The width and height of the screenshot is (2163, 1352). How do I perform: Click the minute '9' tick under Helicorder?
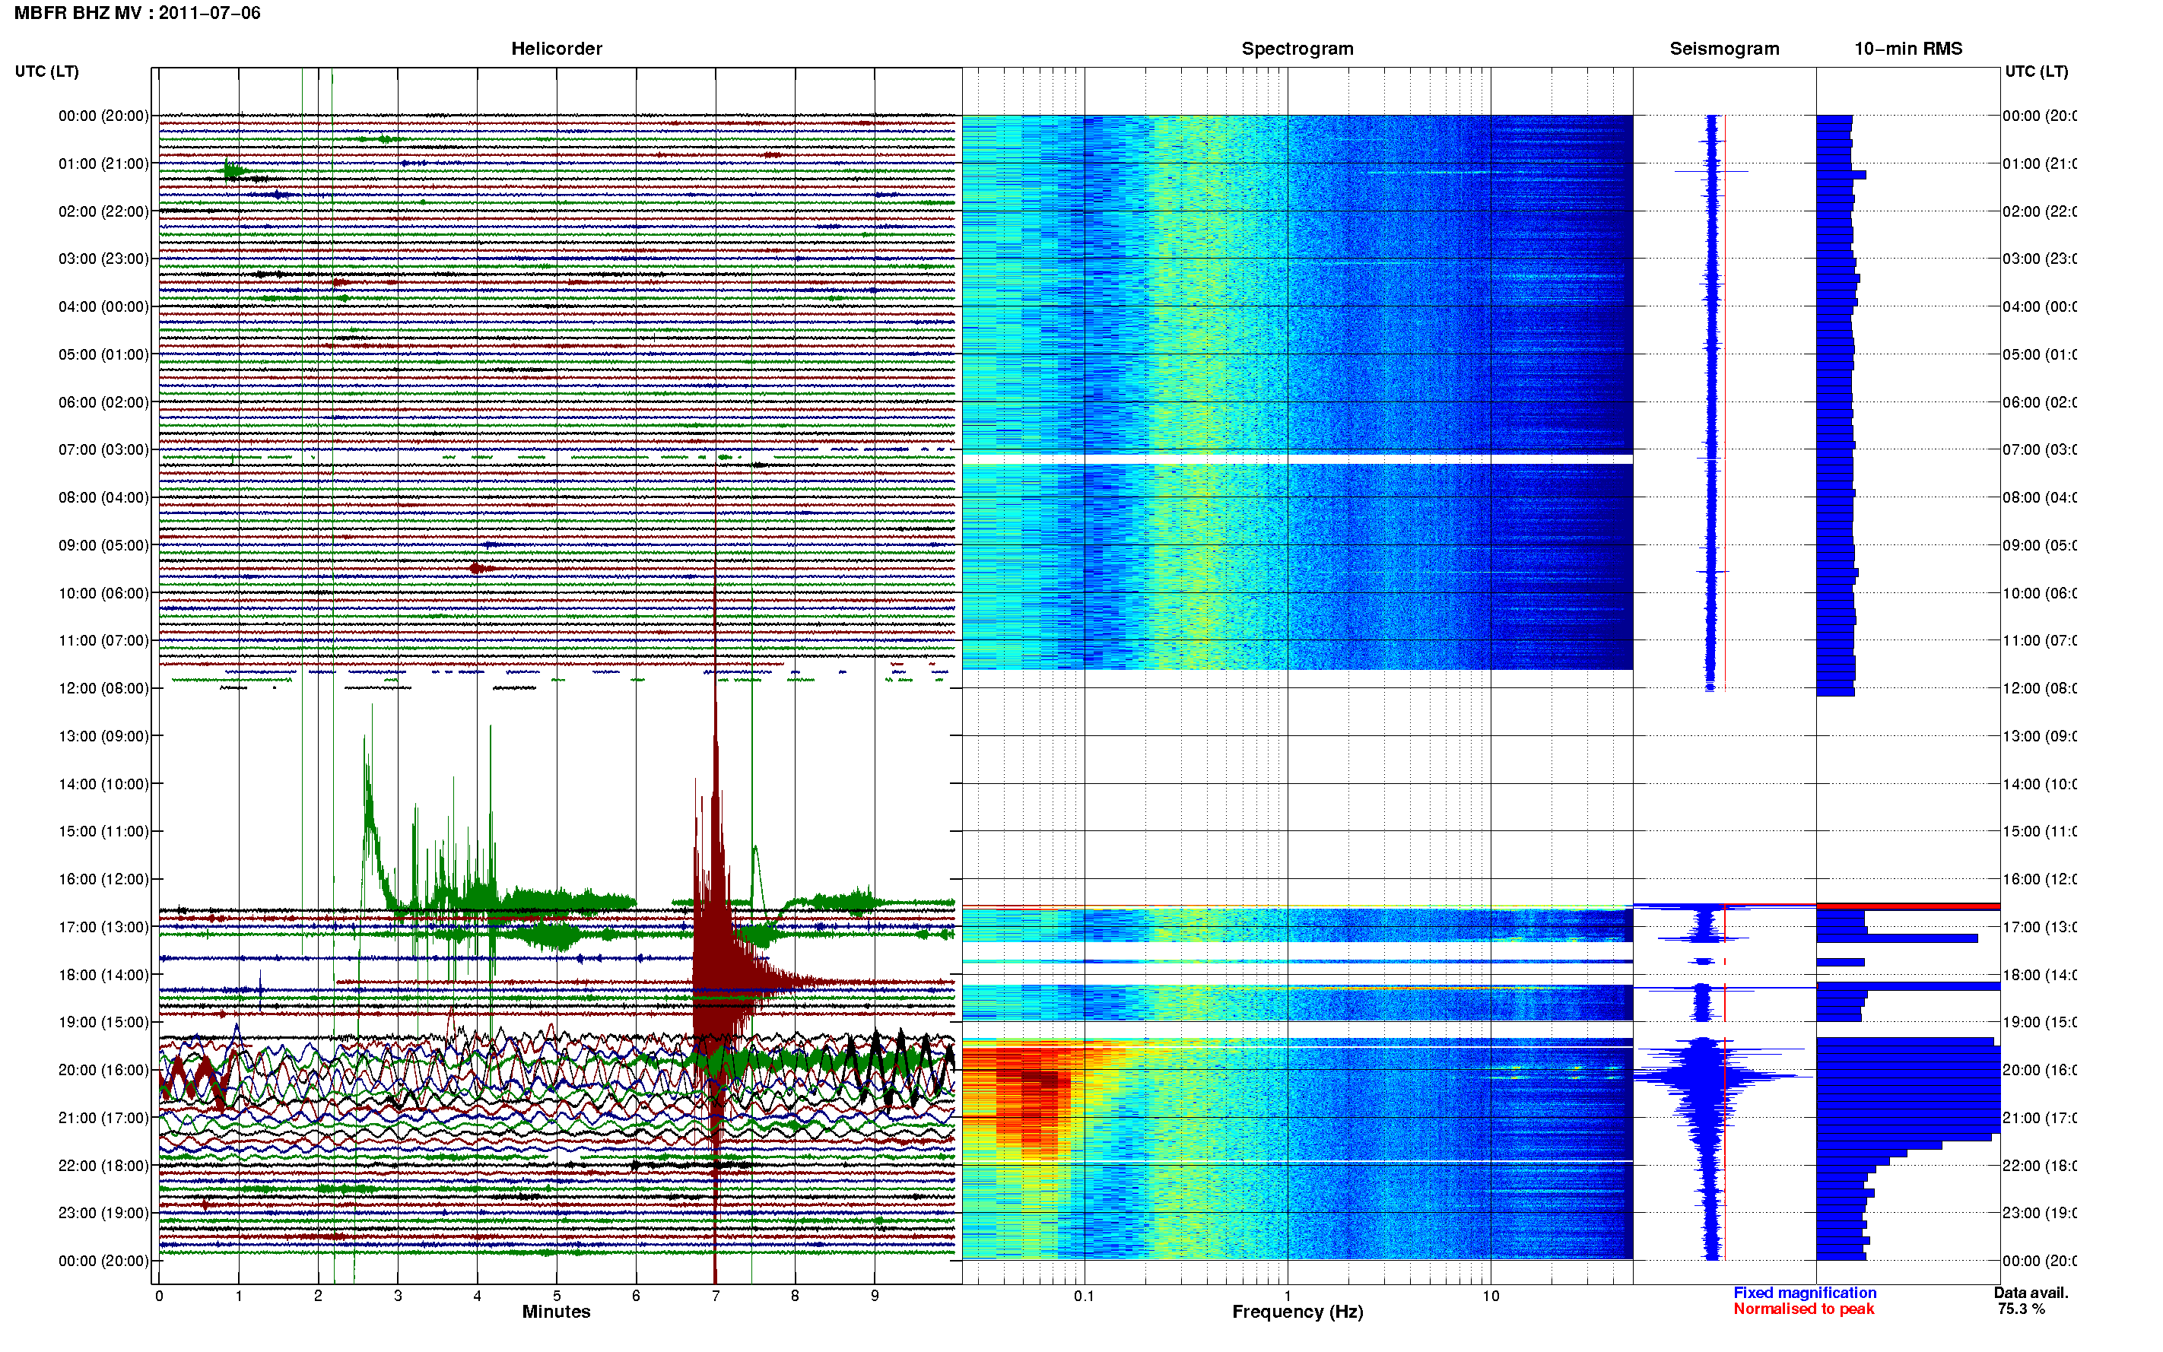click(875, 1296)
